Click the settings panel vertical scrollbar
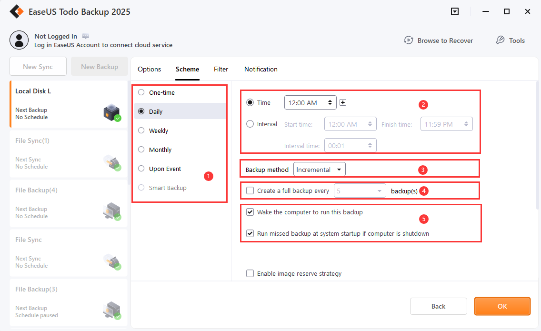Viewport: 541px width, 331px height. point(537,145)
